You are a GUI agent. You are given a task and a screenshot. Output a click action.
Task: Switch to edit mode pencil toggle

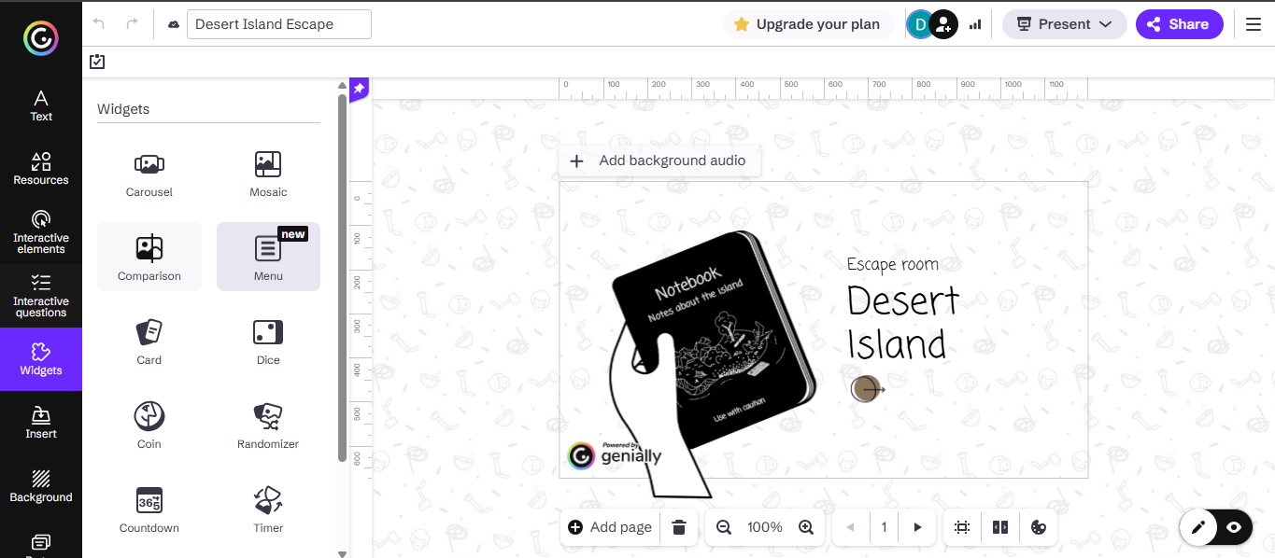[1198, 527]
